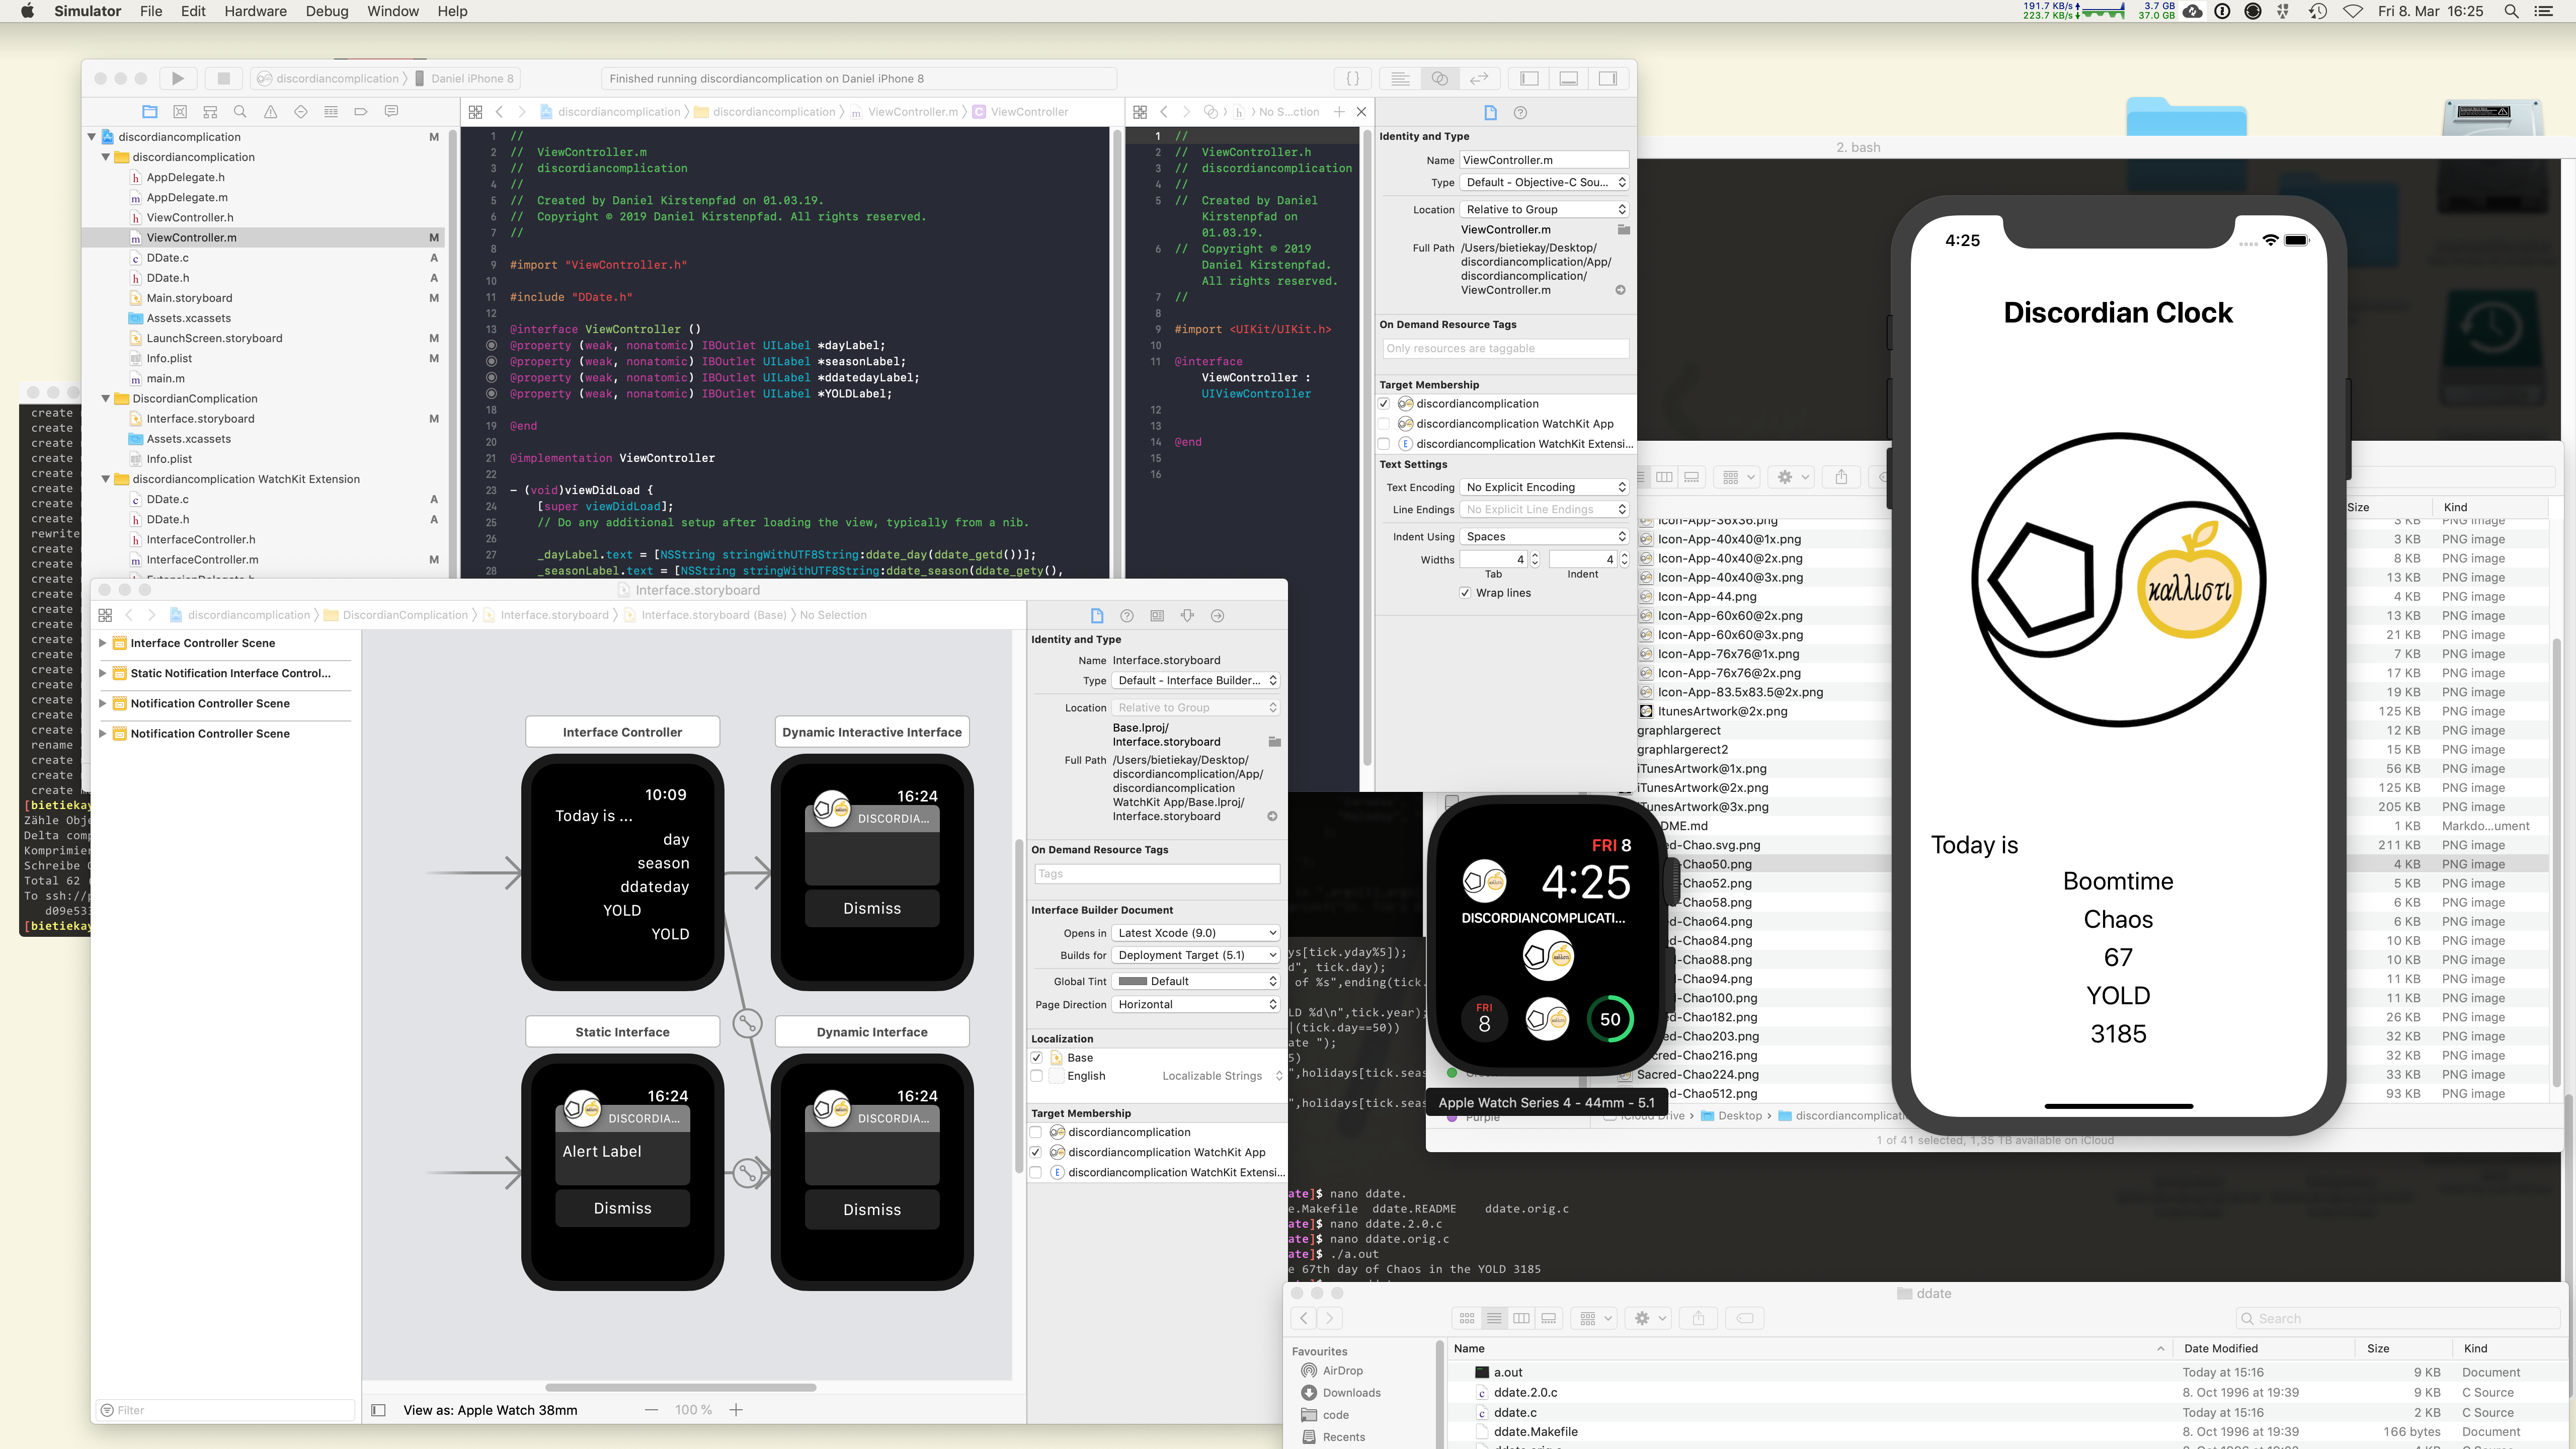This screenshot has height=1449, width=2576.
Task: Open the Builds for Deployment Target dropdown
Action: click(x=1196, y=955)
